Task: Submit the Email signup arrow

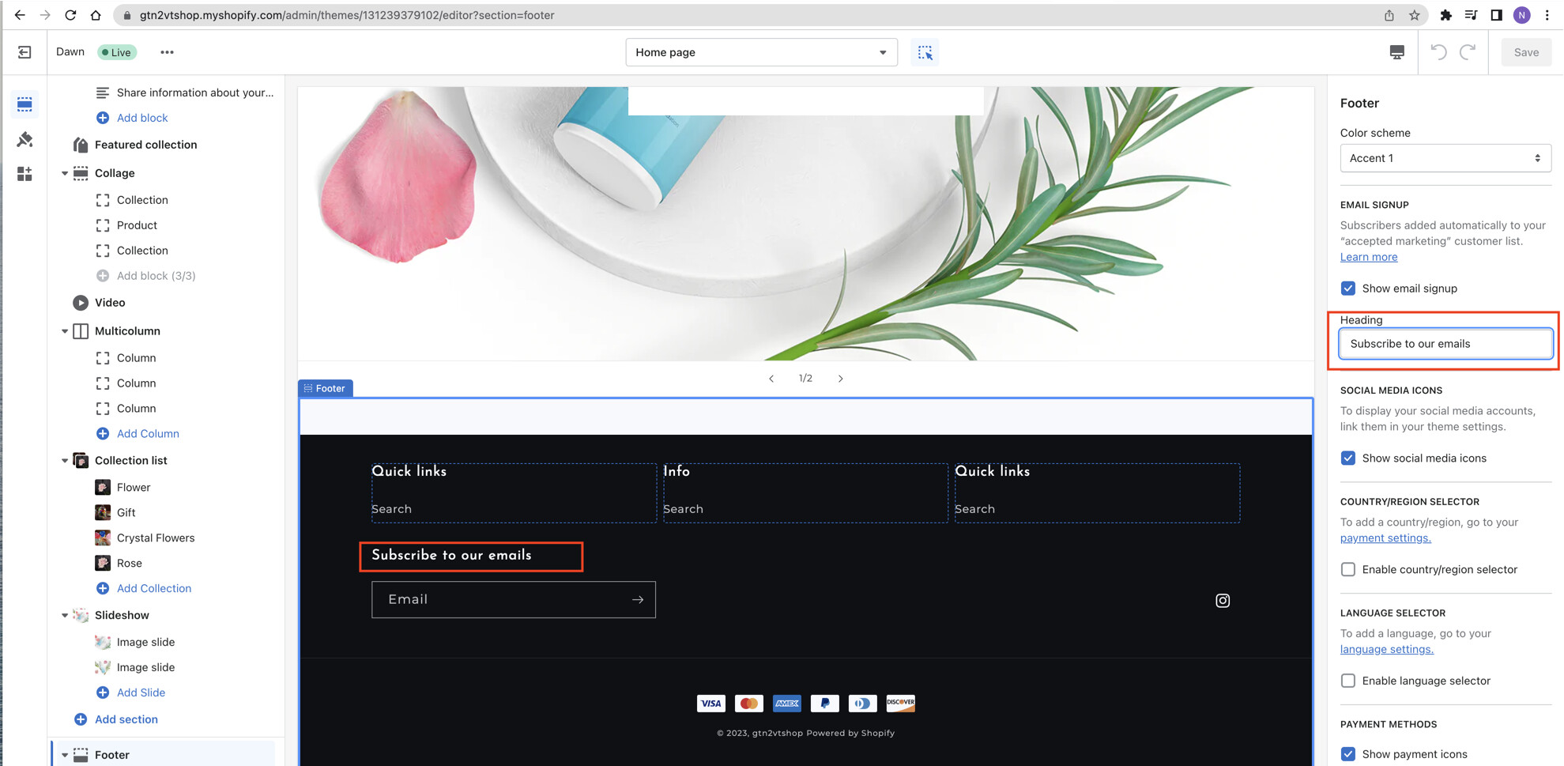Action: coord(638,600)
